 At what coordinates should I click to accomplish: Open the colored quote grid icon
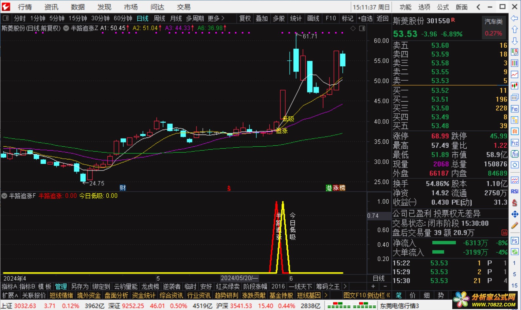tap(514, 63)
